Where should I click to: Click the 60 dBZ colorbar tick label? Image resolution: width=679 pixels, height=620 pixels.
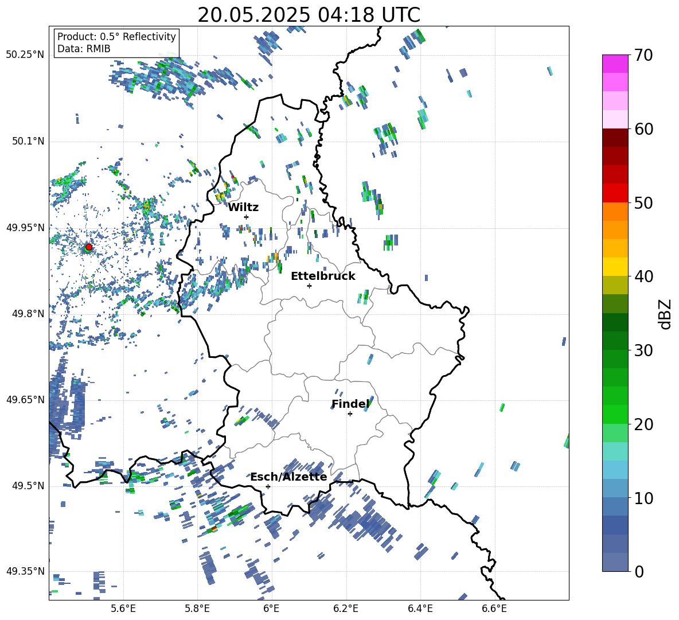coord(644,129)
